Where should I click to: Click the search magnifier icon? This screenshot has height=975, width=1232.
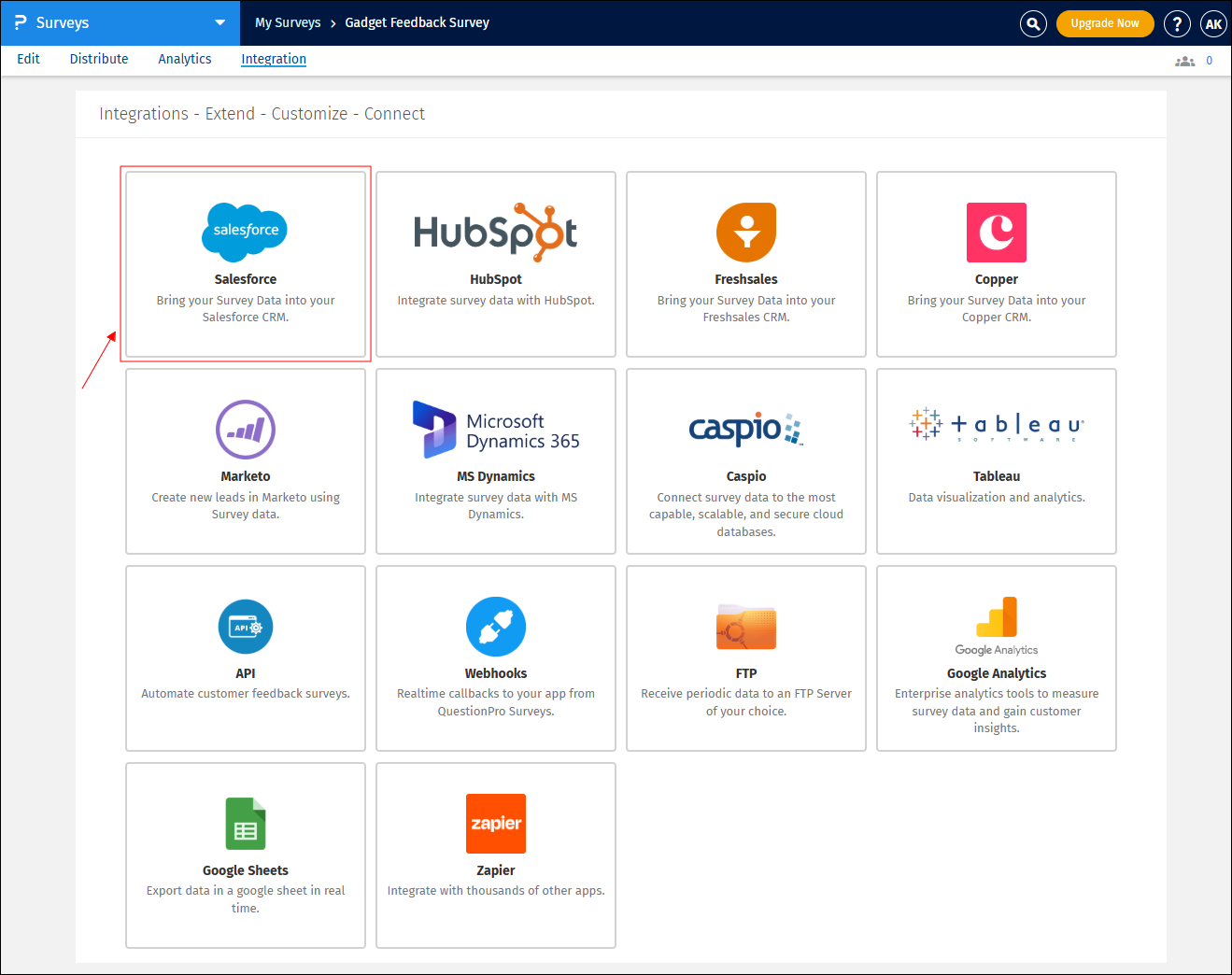point(1033,23)
